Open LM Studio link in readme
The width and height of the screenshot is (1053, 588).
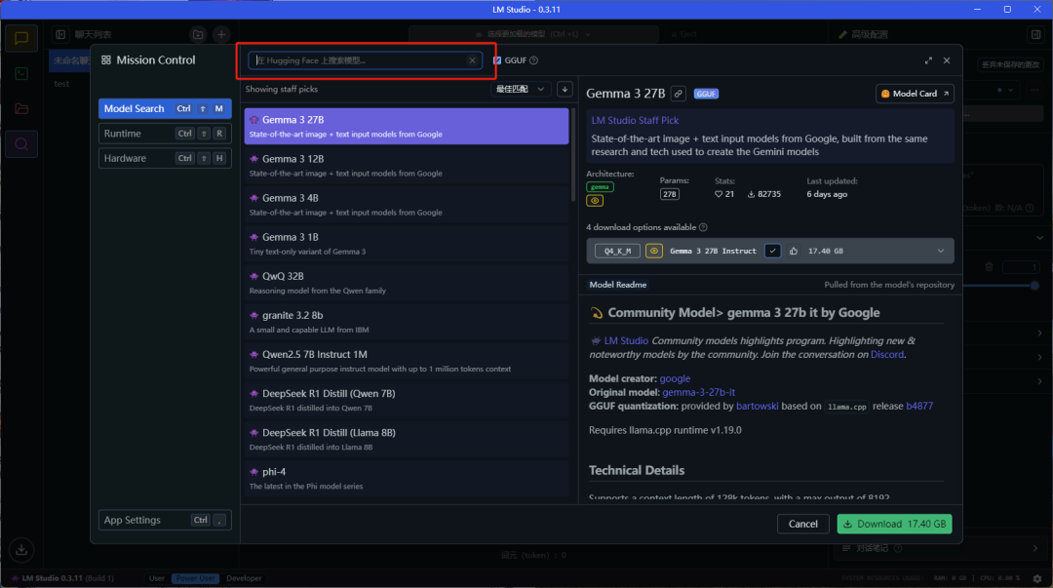point(626,340)
